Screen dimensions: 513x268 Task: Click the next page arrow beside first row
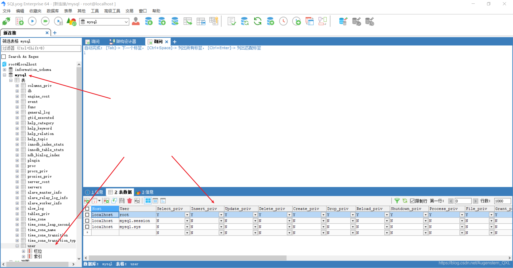475,201
